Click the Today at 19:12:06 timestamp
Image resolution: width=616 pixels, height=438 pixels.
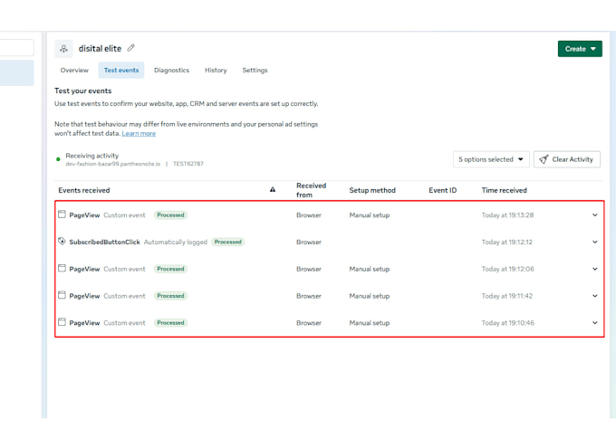tap(507, 269)
